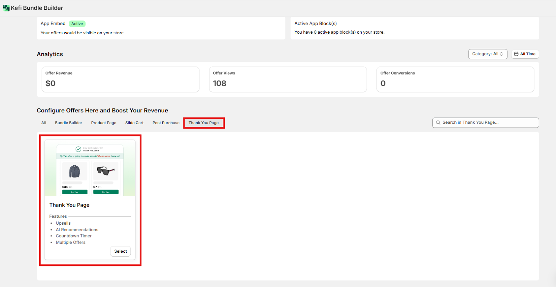This screenshot has width=556, height=287.
Task: Switch to the Post Purchase tab
Action: pos(166,123)
